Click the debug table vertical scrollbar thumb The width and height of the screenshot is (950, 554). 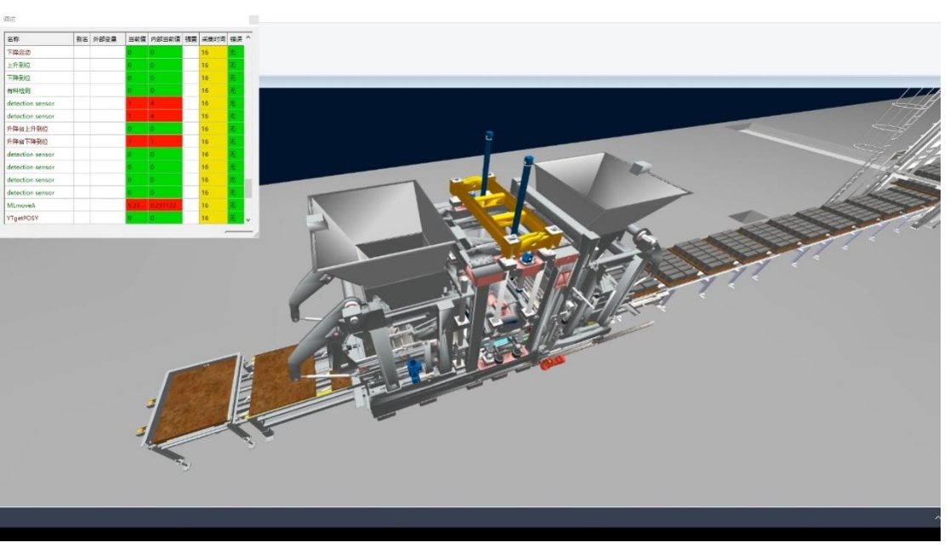248,188
